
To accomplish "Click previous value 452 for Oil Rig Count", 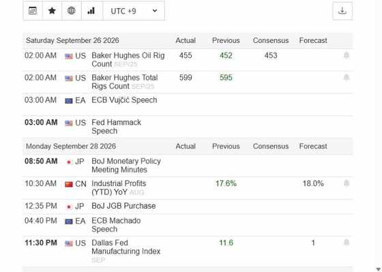I will click(x=226, y=55).
